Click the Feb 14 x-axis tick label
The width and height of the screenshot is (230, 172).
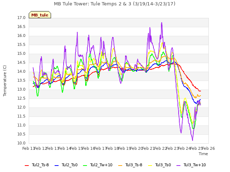tap(64, 148)
